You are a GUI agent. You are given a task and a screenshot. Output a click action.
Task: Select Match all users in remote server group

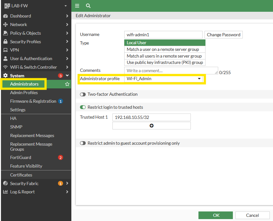pyautogui.click(x=165, y=56)
